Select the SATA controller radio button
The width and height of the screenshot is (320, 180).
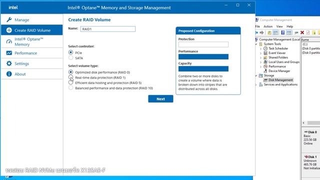point(70,58)
